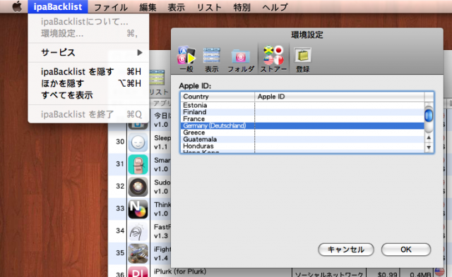Screen dimensions: 452x277
Task: Select the Finland row
Action: 302,112
